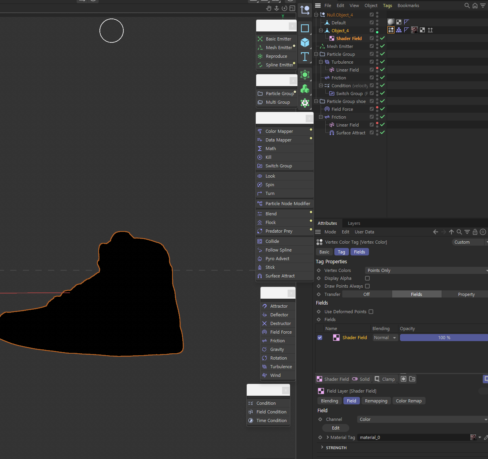
Task: Click the vertex color tag on Object_4
Action: tap(391, 30)
